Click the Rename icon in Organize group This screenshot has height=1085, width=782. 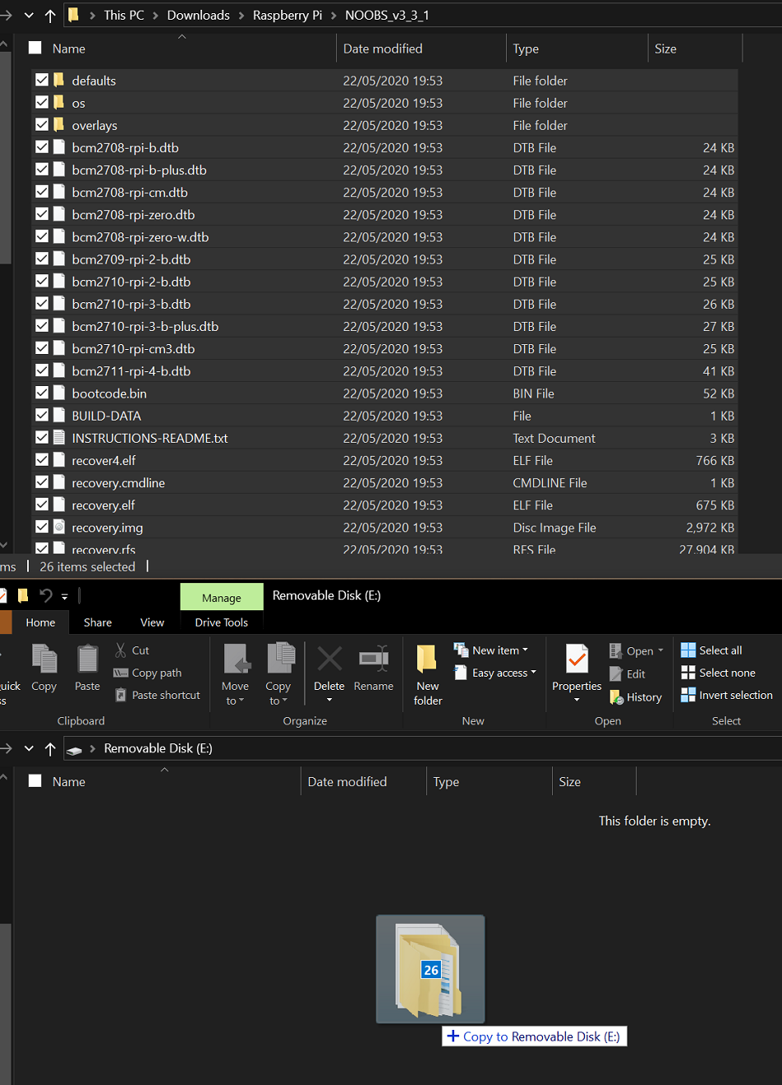click(x=374, y=660)
